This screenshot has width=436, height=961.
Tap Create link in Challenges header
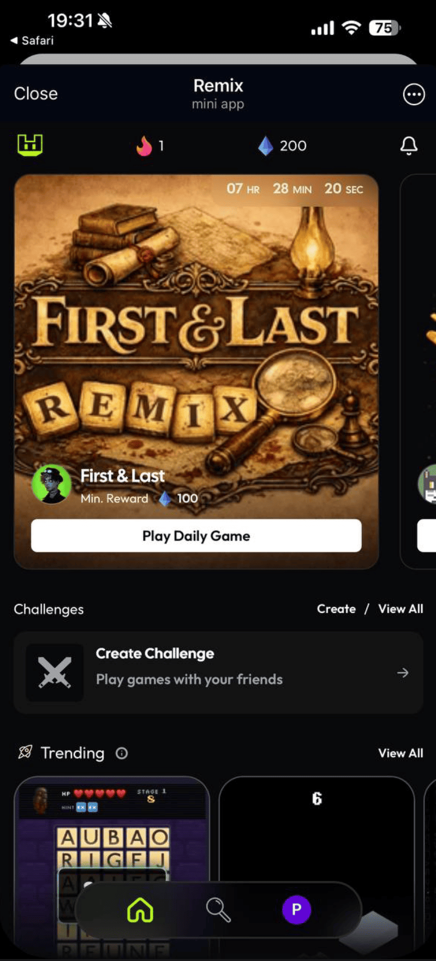pyautogui.click(x=336, y=609)
